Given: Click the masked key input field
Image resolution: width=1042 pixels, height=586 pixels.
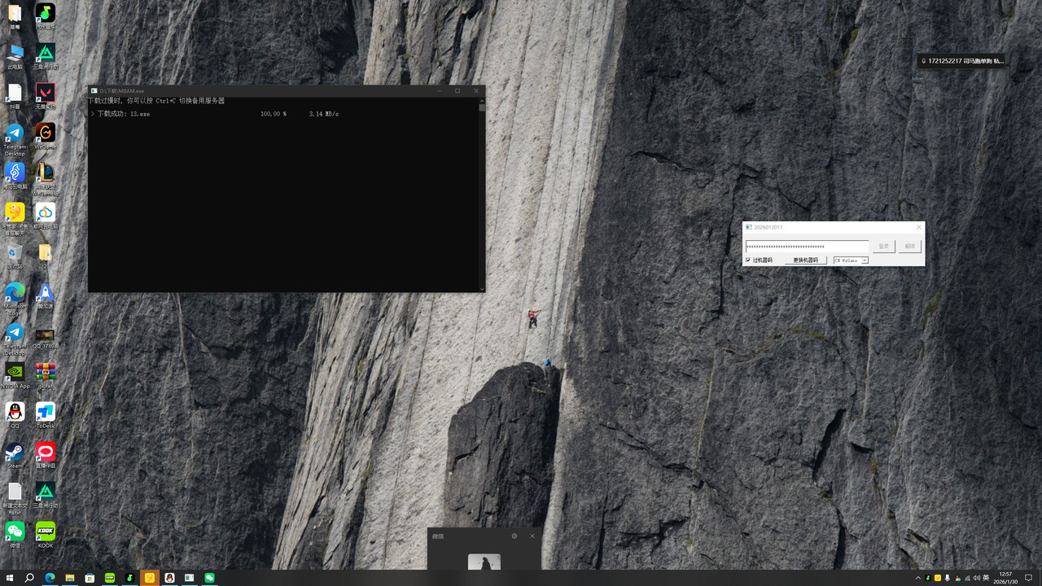Looking at the screenshot, I should (808, 246).
